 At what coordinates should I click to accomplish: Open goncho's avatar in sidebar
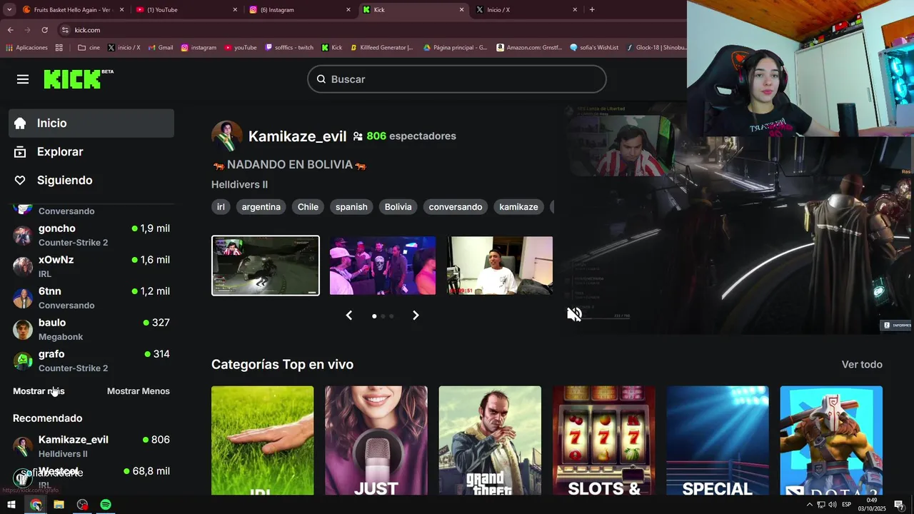23,235
